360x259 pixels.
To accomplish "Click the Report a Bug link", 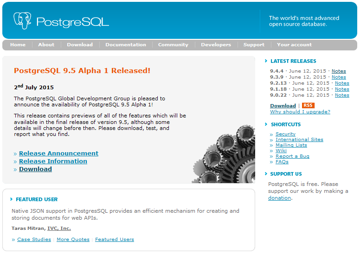I will click(292, 156).
